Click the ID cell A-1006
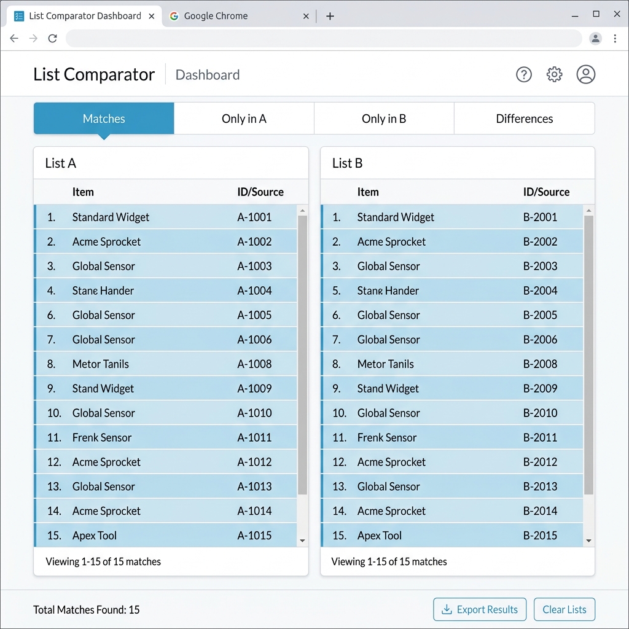The height and width of the screenshot is (629, 629). 254,339
